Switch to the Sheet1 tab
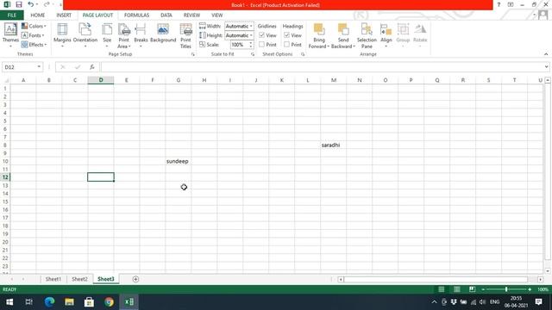 click(x=53, y=279)
